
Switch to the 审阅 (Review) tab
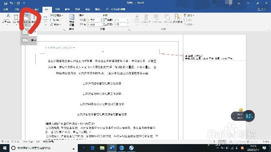tap(77, 9)
